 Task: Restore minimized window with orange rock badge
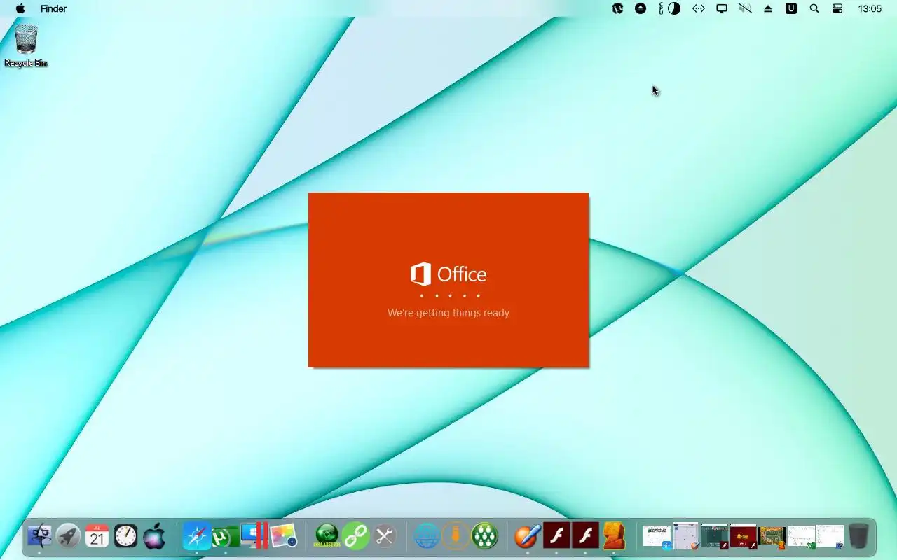point(772,537)
